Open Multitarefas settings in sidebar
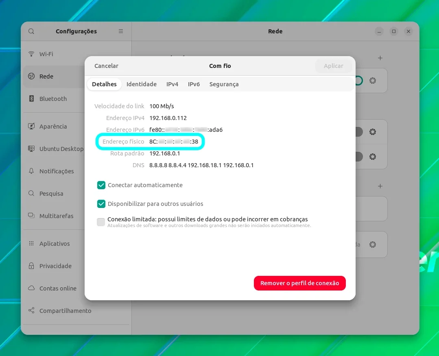 [x=77, y=216]
